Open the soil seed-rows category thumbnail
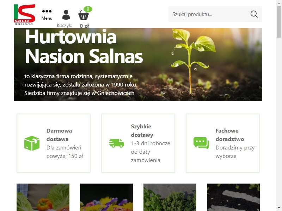The width and height of the screenshot is (282, 211). pos(233,197)
